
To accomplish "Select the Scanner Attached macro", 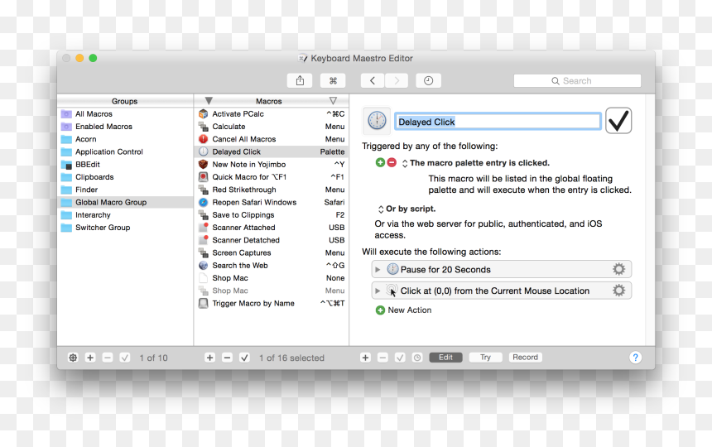I will [272, 228].
